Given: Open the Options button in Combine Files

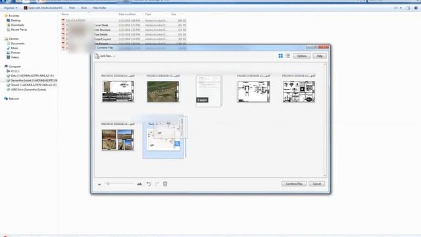Looking at the screenshot, I should pyautogui.click(x=302, y=56).
